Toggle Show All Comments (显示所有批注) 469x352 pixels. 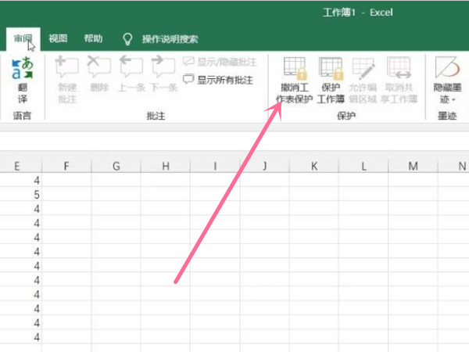(x=217, y=79)
